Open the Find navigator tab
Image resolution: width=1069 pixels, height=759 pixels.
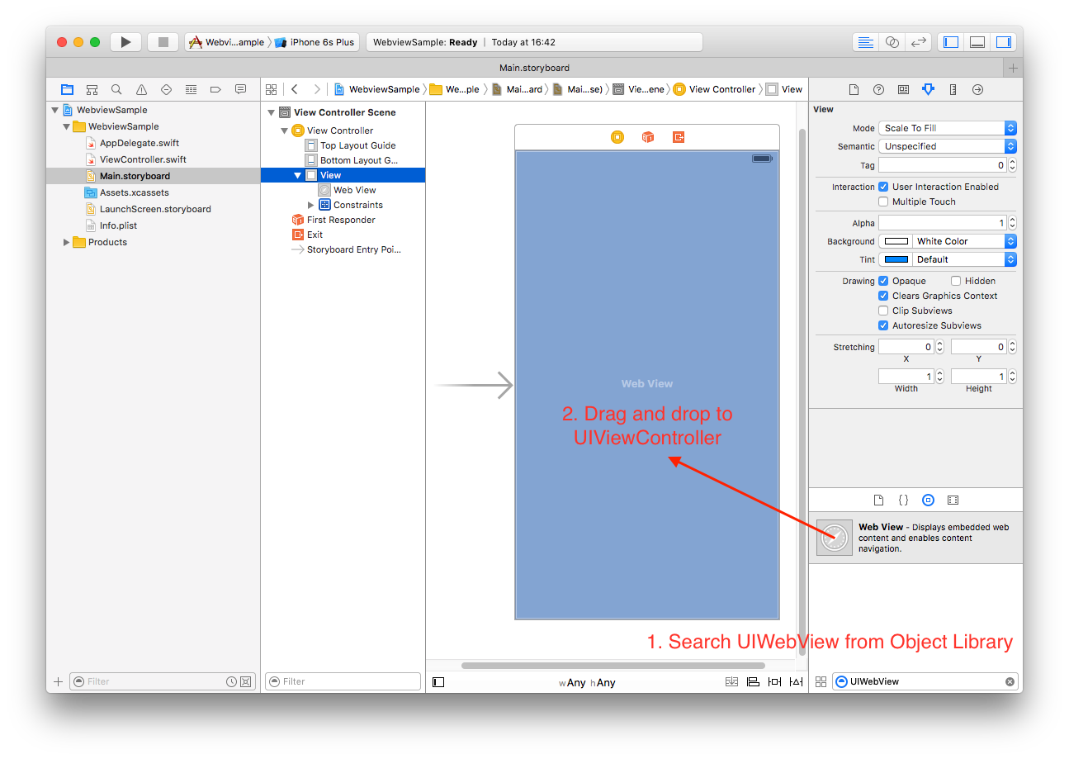point(116,89)
